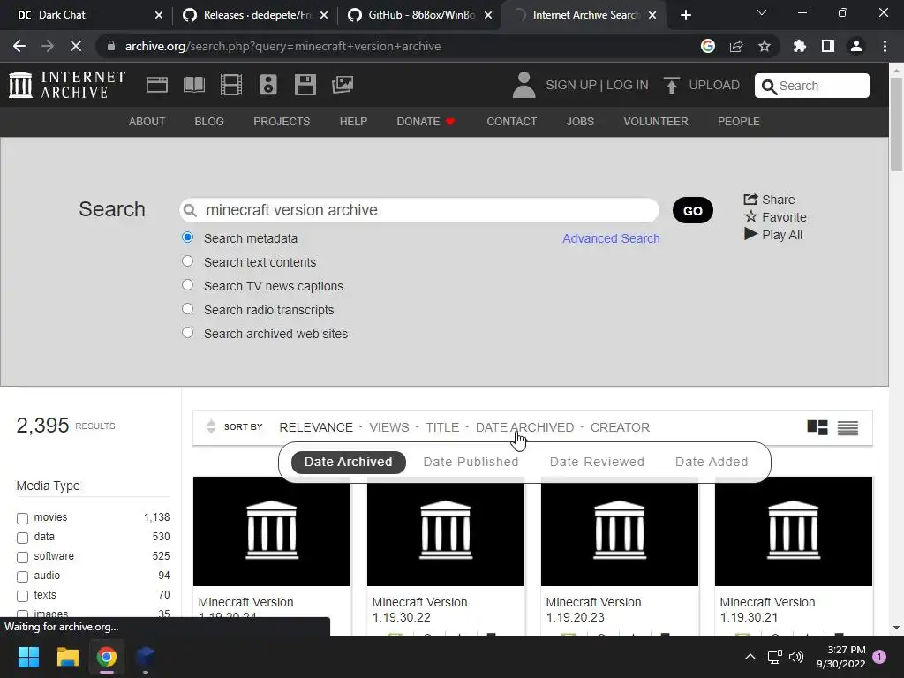This screenshot has width=904, height=678.
Task: Open the Texts book icon
Action: pos(193,85)
